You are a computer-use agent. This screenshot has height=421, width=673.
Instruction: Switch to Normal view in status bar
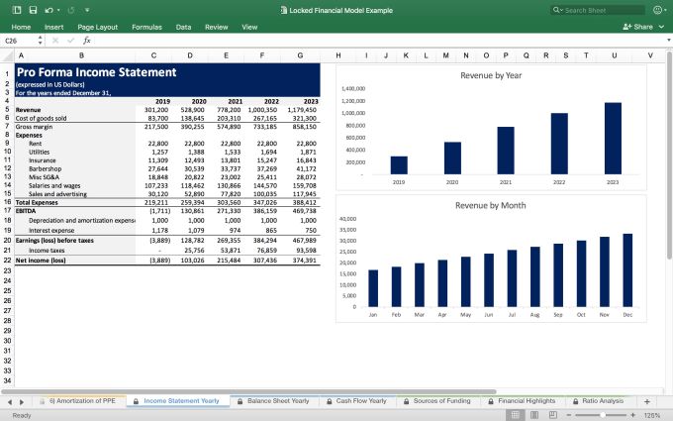(515, 415)
